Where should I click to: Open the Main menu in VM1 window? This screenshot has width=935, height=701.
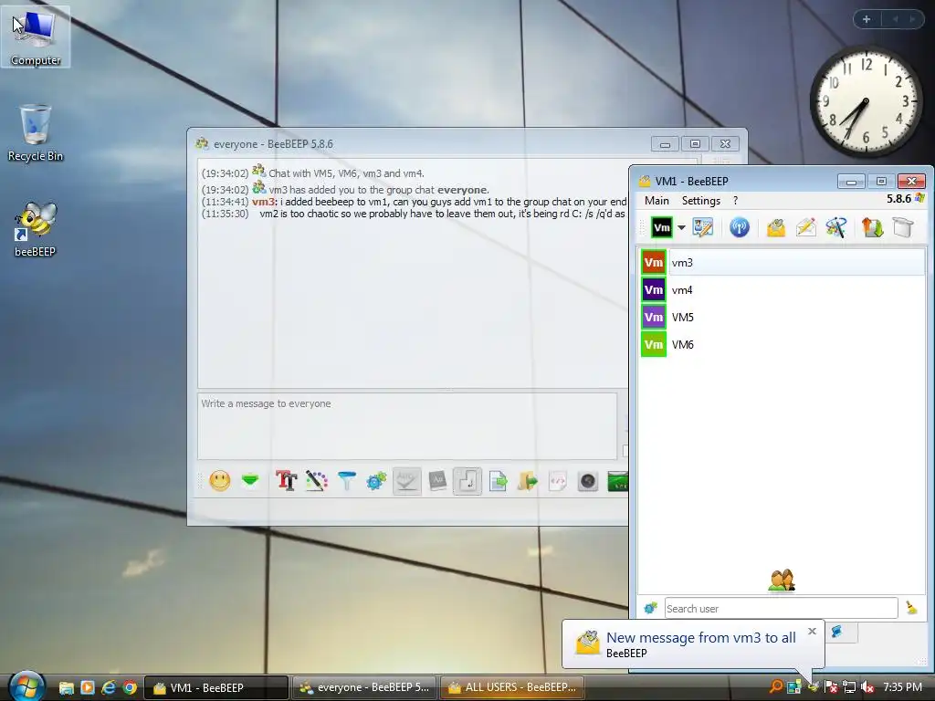(657, 201)
